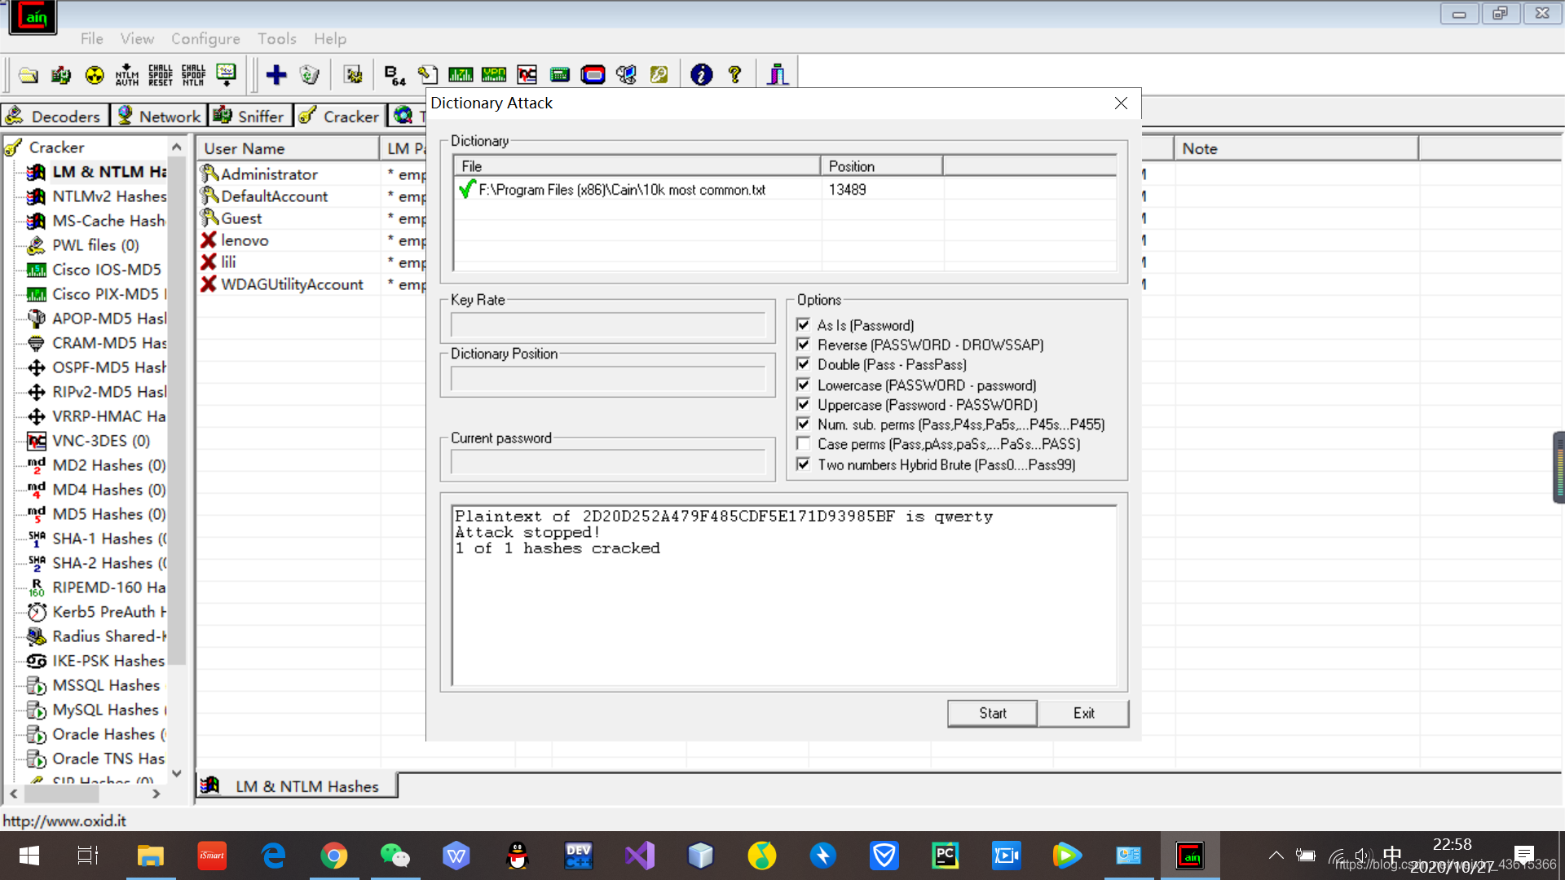This screenshot has height=880, width=1565.
Task: Open the Configure menu
Action: pos(205,38)
